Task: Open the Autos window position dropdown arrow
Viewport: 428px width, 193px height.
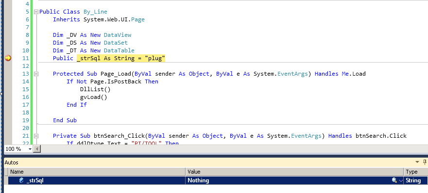Action: click(x=417, y=162)
